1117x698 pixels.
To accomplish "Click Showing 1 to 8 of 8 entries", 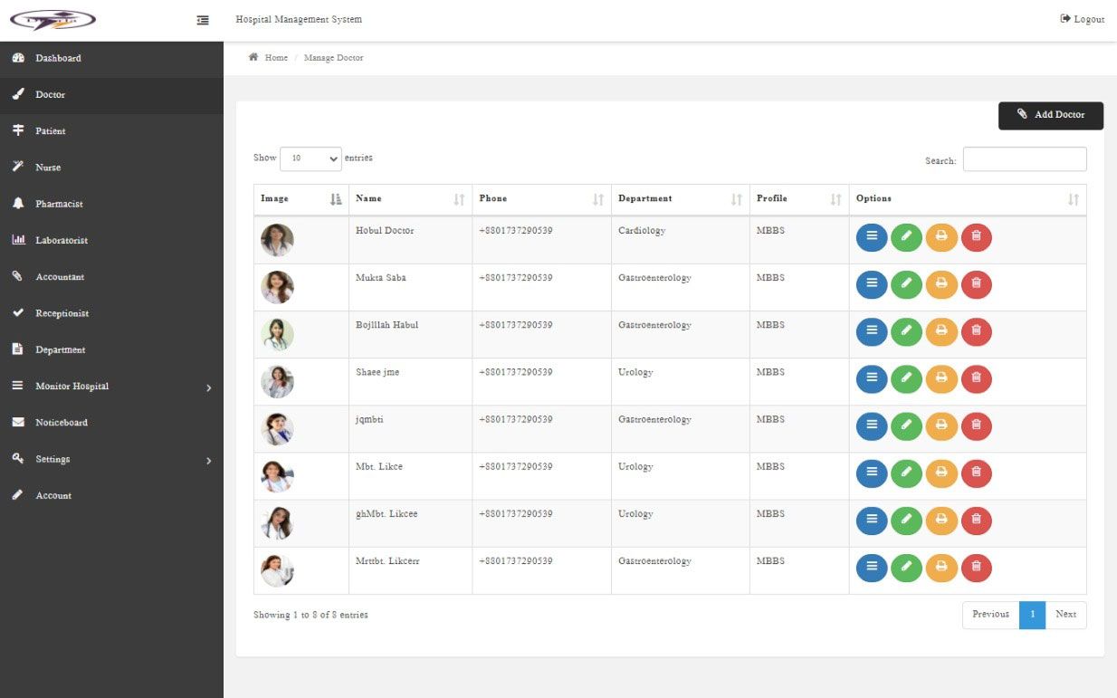I will coord(310,615).
